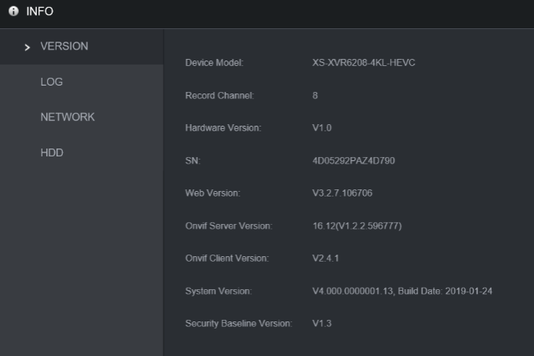534x356 pixels.
Task: Click the System Version build date text
Action: click(x=444, y=292)
